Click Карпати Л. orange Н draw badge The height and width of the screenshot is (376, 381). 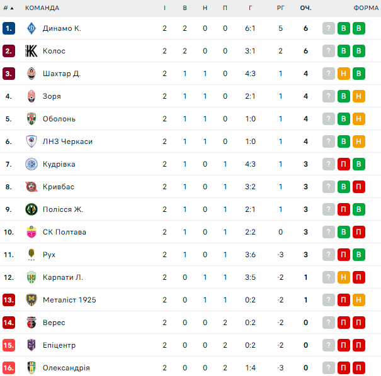pyautogui.click(x=344, y=277)
